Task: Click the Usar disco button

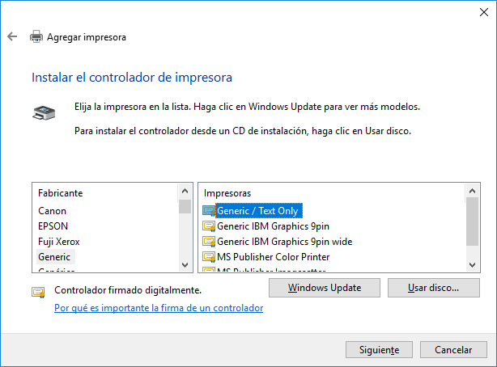Action: tap(433, 288)
